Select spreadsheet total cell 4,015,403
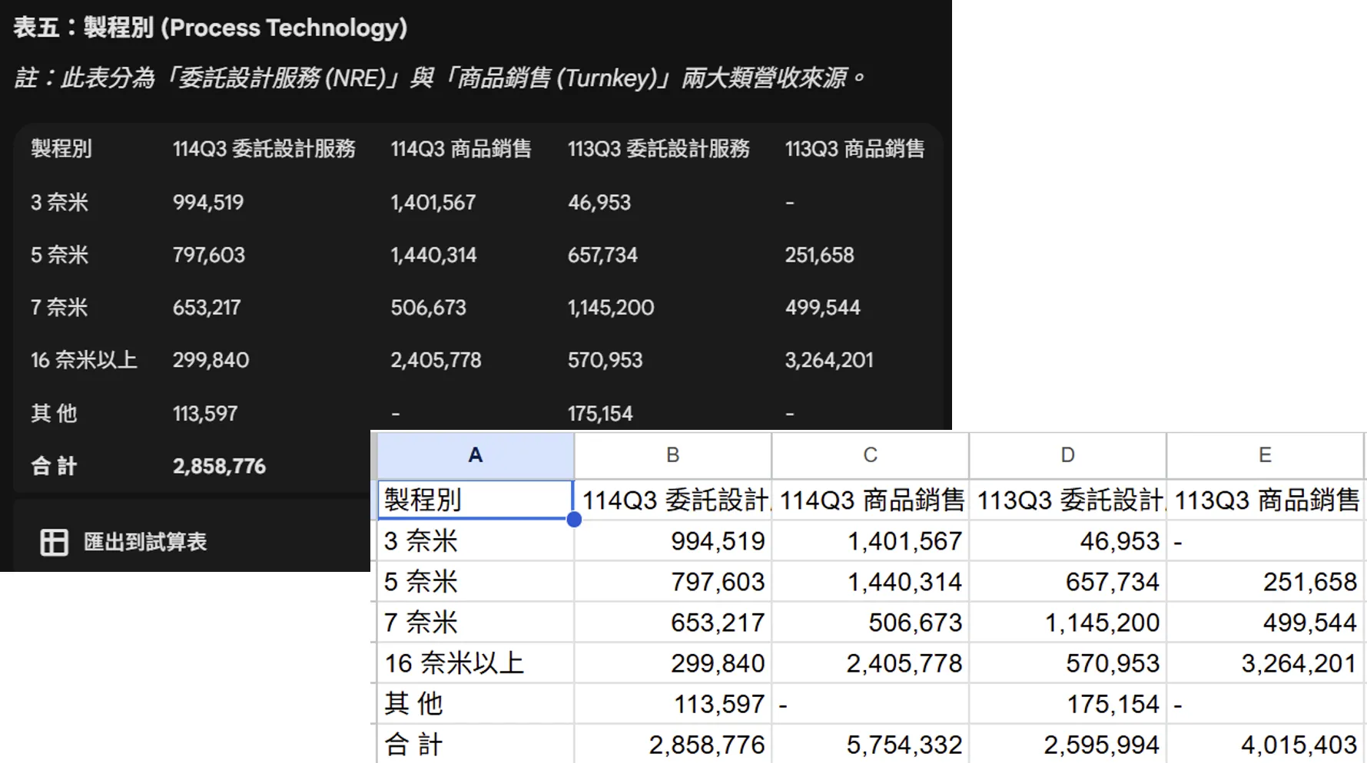Image resolution: width=1367 pixels, height=763 pixels. point(1265,744)
